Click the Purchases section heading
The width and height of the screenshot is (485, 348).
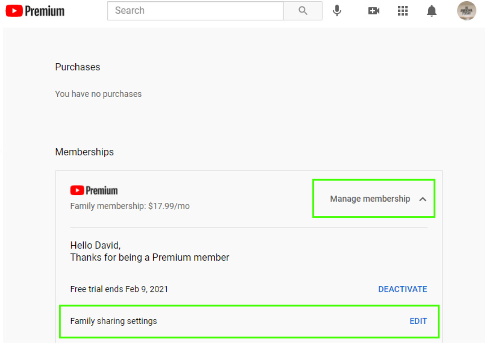[78, 67]
